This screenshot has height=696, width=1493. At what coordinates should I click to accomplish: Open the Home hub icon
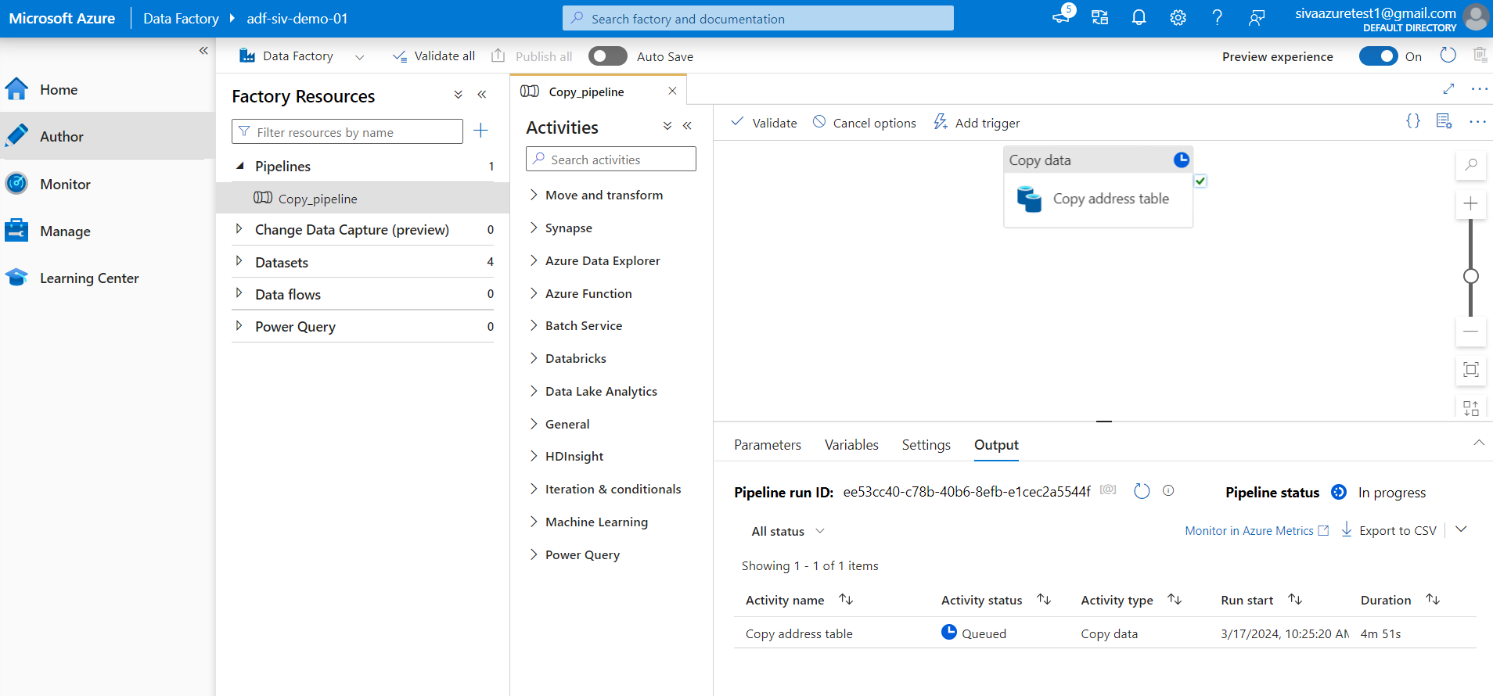pyautogui.click(x=16, y=89)
